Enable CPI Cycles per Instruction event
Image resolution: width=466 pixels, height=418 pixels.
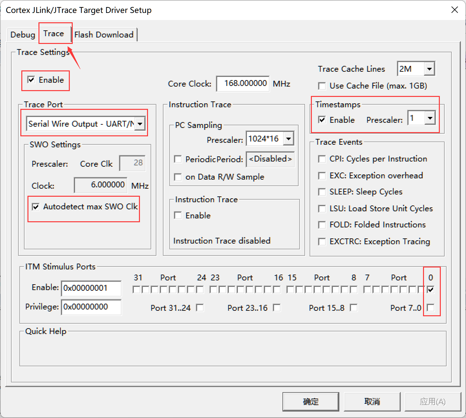[322, 159]
